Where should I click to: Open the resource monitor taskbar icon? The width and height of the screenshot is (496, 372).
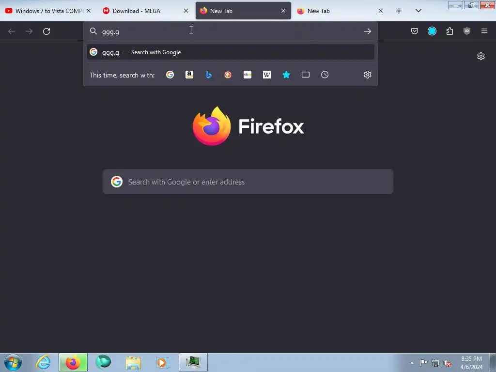[193, 362]
